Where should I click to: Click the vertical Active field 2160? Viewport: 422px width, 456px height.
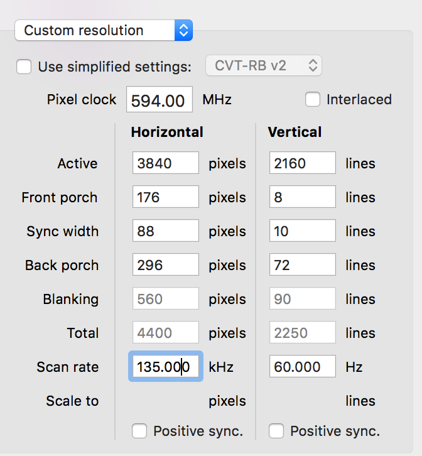coord(303,163)
